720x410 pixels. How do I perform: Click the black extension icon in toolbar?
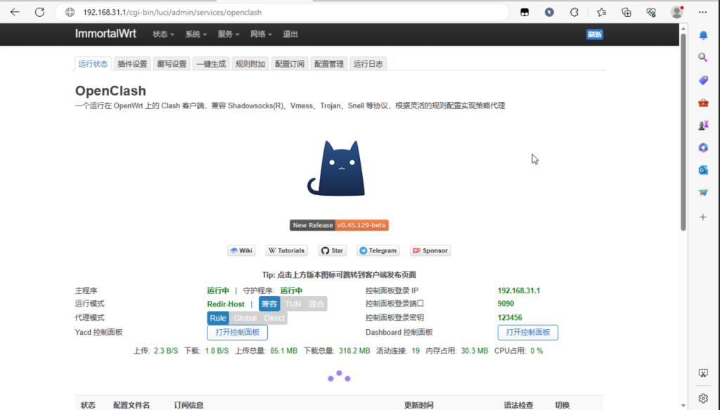pyautogui.click(x=525, y=13)
